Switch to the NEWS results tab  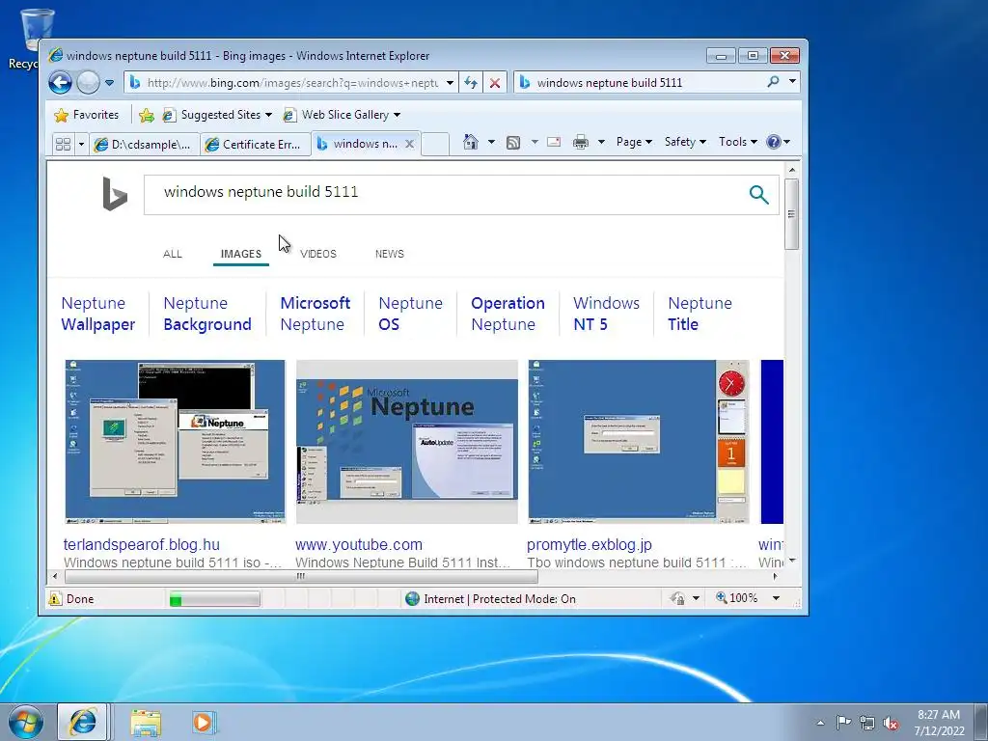point(390,254)
